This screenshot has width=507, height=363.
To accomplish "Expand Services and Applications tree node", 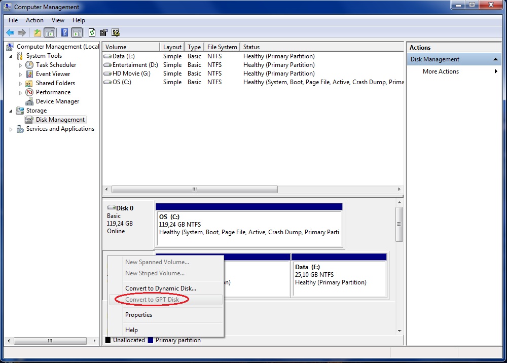I will pyautogui.click(x=11, y=129).
